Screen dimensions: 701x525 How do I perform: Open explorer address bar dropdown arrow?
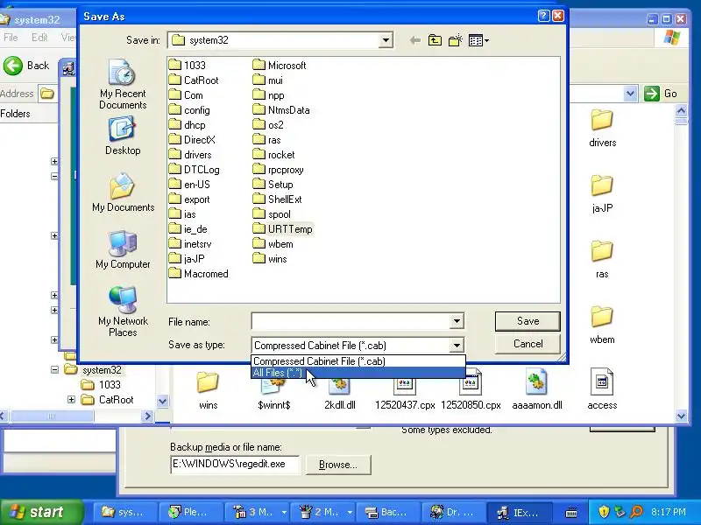pyautogui.click(x=630, y=94)
